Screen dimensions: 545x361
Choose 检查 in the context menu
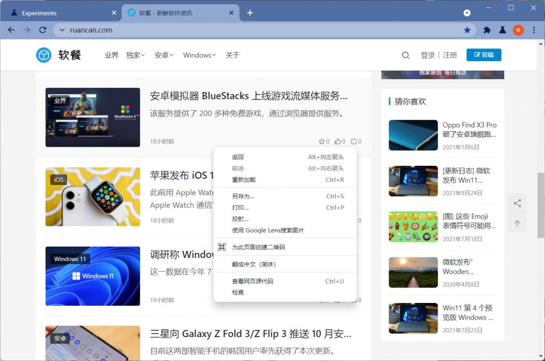tap(238, 292)
